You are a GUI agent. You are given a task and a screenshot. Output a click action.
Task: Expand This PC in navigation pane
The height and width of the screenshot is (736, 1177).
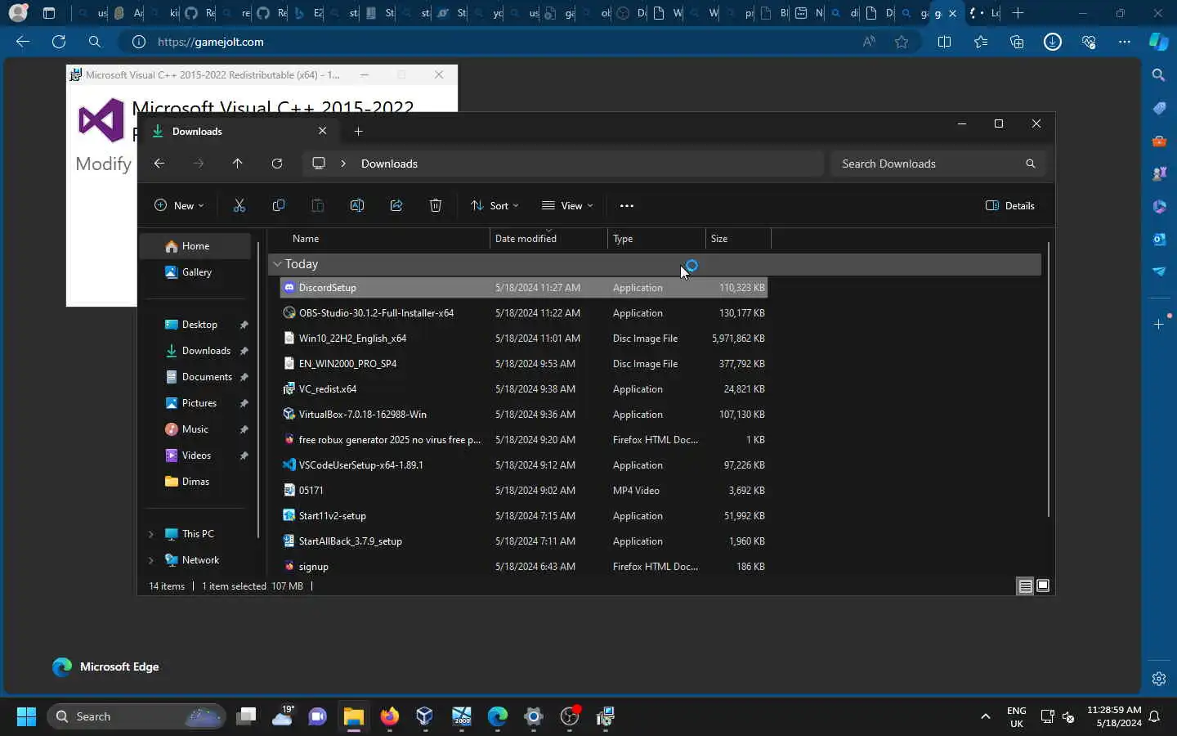pos(150,534)
